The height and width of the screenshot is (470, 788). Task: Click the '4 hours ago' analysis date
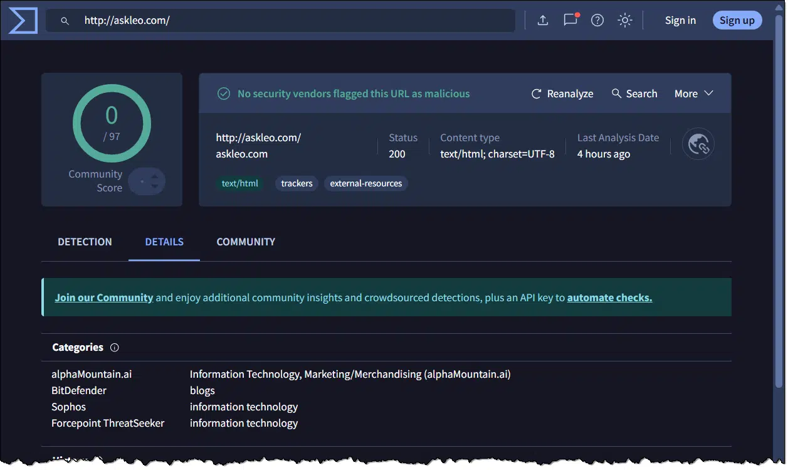[x=604, y=154]
